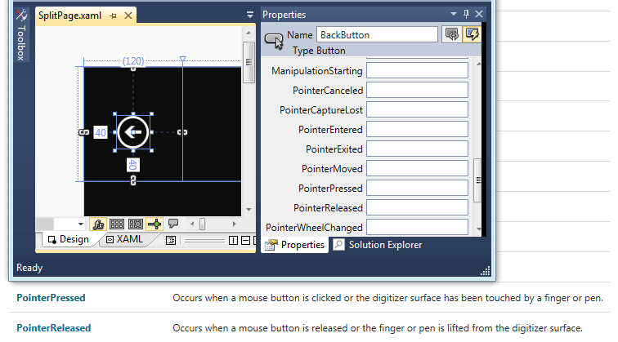Switch to the Solution Explorer tab

click(378, 245)
